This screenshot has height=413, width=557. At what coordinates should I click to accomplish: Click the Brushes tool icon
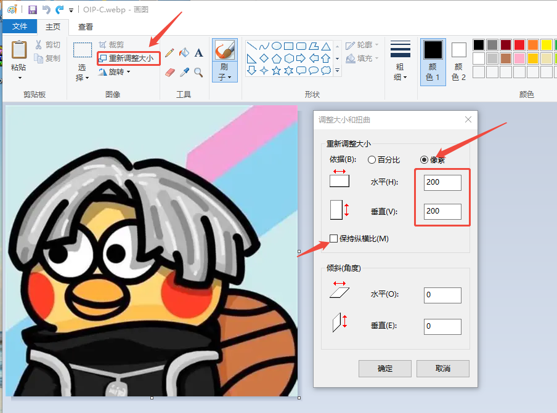pyautogui.click(x=224, y=50)
